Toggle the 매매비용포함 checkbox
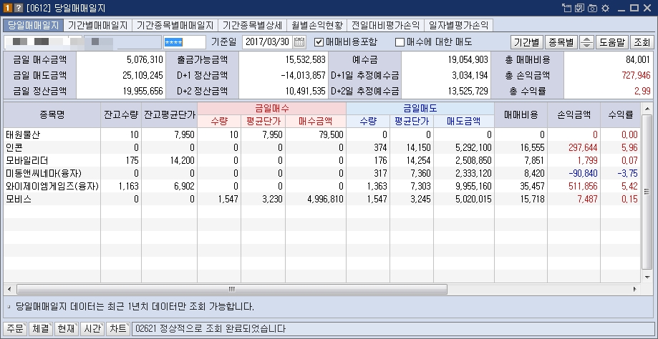 [319, 41]
